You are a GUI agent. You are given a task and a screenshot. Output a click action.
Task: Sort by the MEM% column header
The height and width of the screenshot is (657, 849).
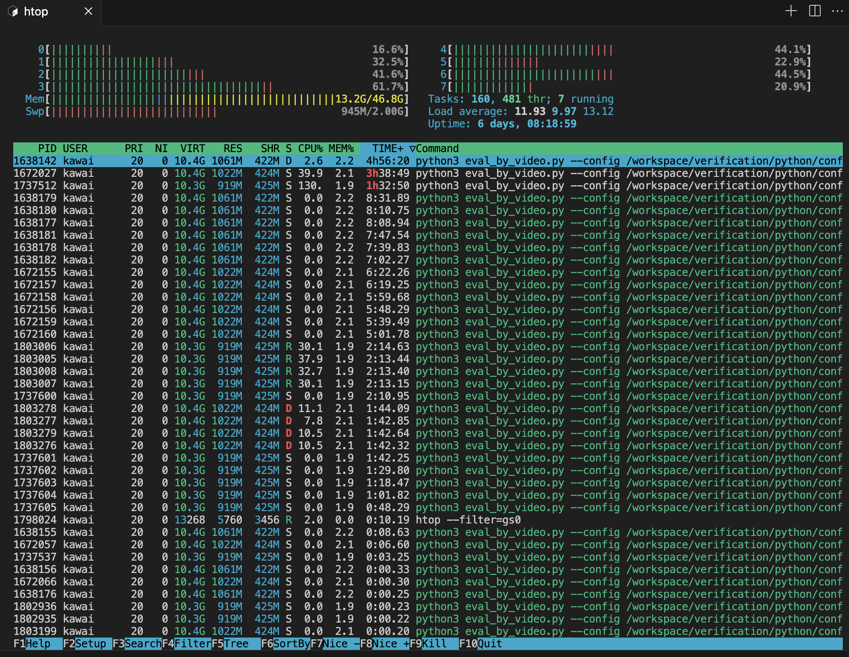(x=341, y=149)
